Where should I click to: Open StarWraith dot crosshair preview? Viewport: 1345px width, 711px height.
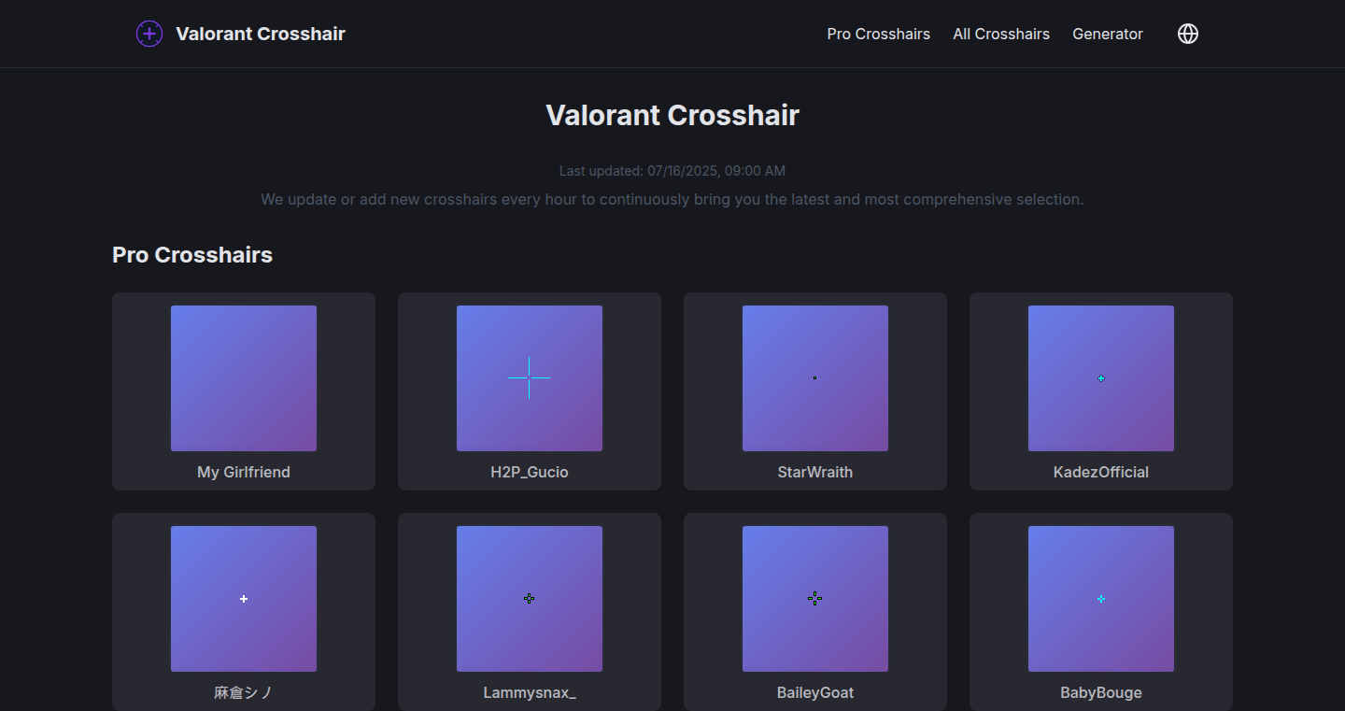[815, 378]
